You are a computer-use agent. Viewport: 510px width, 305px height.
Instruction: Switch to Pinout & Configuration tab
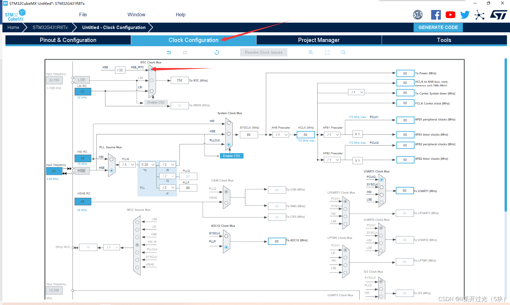[x=68, y=40]
